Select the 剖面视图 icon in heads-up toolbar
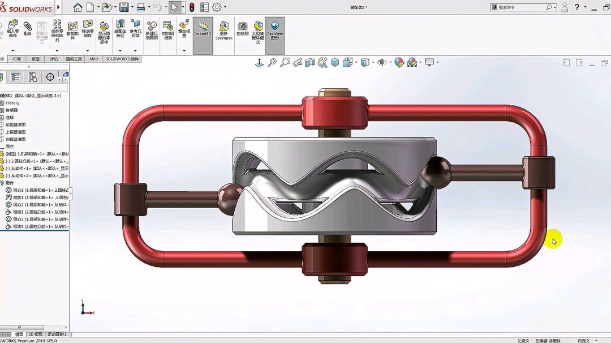Image resolution: width=611 pixels, height=343 pixels. tap(310, 62)
